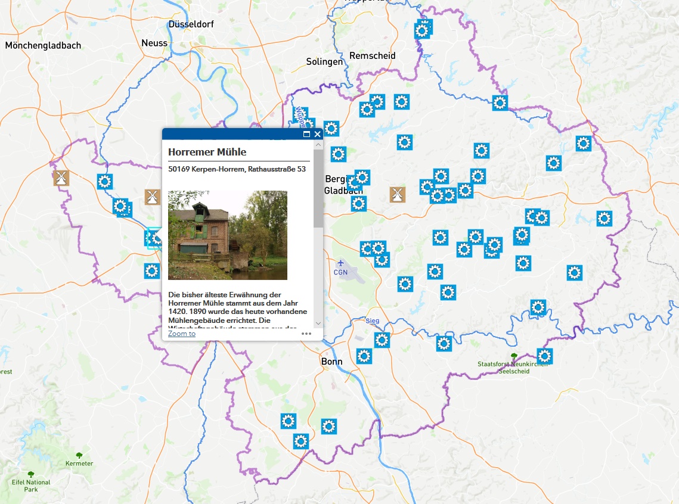Click the southernmost water mill marker
679x504 pixels.
tap(300, 441)
